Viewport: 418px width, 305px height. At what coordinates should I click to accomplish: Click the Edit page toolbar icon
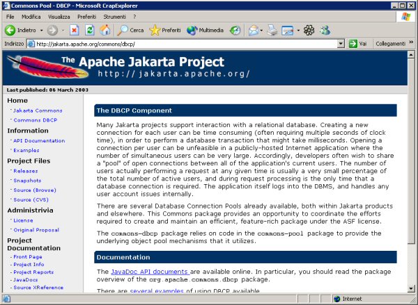(288, 31)
